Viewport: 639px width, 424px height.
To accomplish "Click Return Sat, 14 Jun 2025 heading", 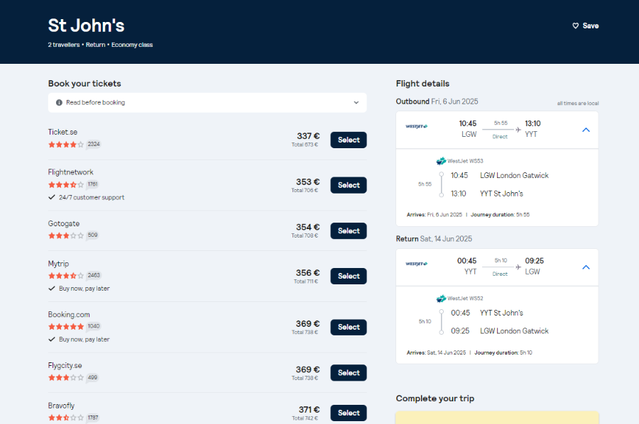I will [434, 239].
